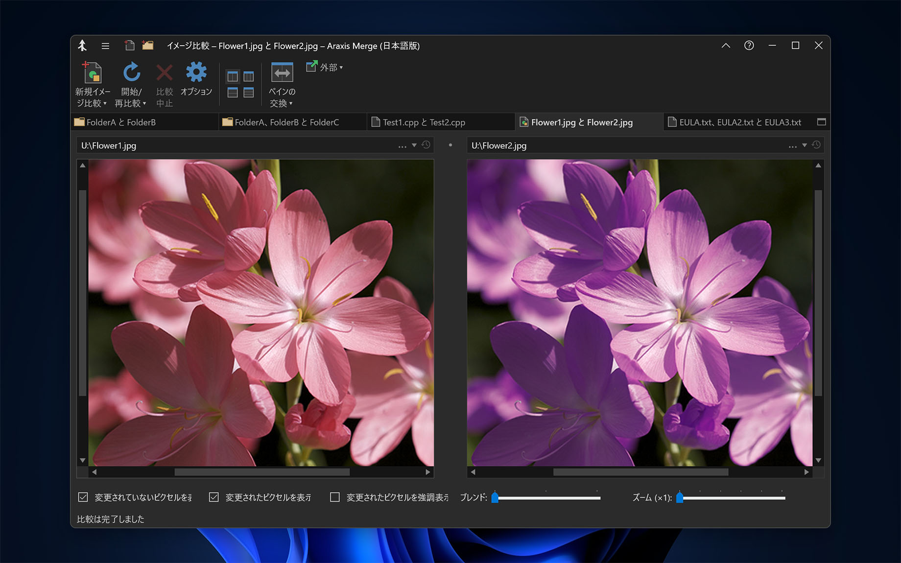Click the browse ellipsis button for Flower1.jpg
This screenshot has height=563, width=901.
coord(402,146)
